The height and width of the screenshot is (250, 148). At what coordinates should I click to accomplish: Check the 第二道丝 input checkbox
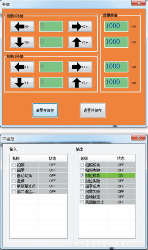pos(14,191)
